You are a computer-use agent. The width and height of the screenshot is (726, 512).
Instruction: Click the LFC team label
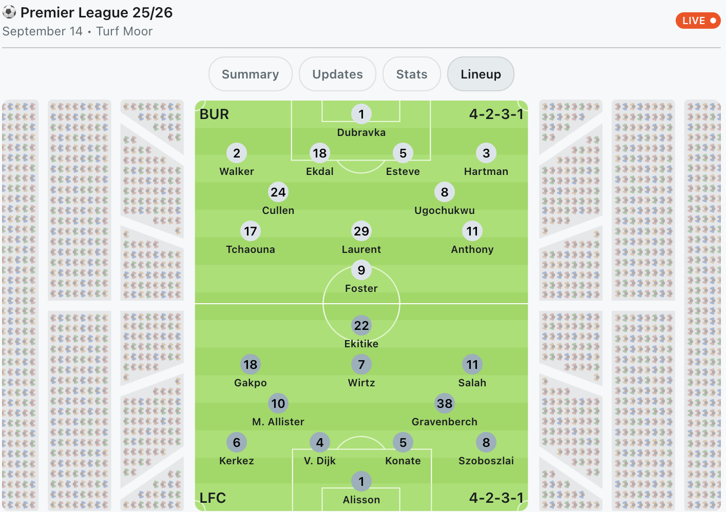pyautogui.click(x=213, y=498)
